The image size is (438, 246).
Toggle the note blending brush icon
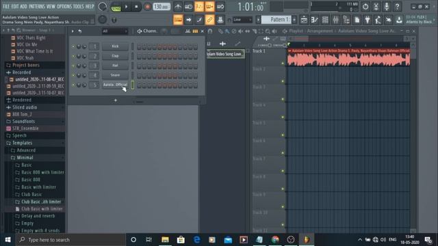(x=199, y=20)
